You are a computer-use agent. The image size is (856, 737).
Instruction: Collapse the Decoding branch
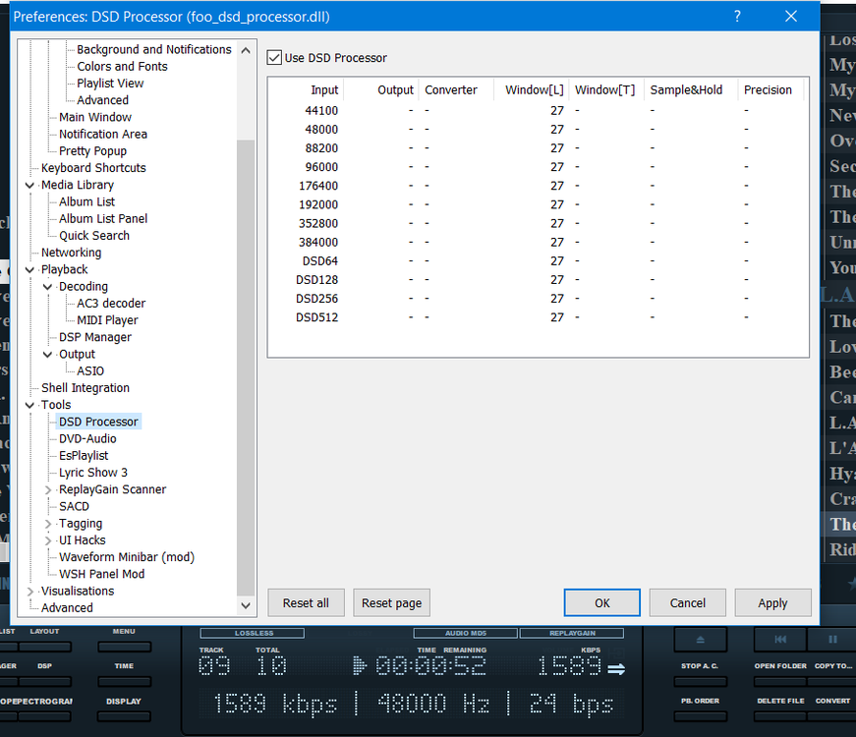(x=47, y=286)
